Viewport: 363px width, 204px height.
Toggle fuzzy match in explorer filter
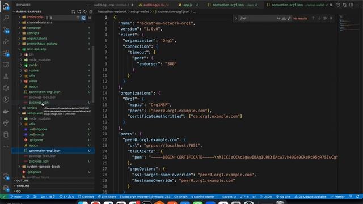(x=83, y=18)
